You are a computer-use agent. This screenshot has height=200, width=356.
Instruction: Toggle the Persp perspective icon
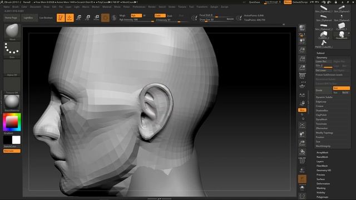[x=302, y=76]
